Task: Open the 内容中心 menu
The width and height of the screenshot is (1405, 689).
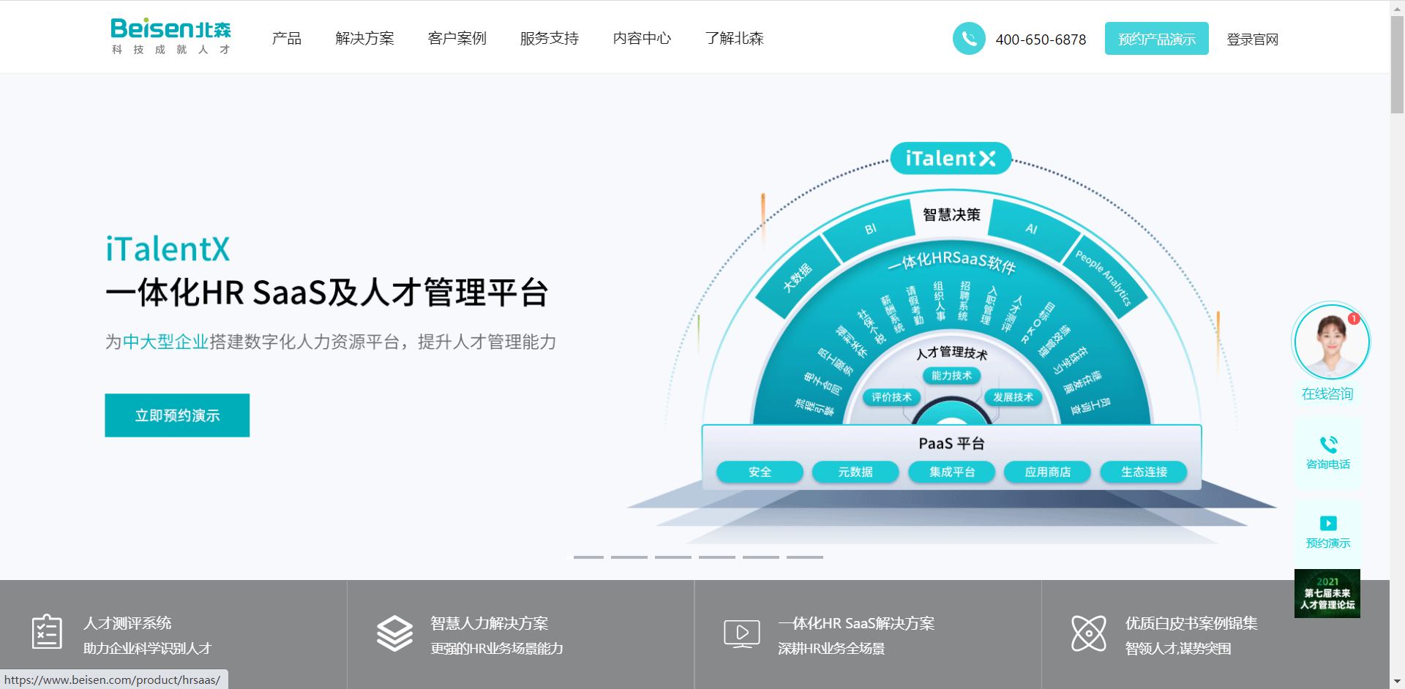Action: [x=642, y=39]
